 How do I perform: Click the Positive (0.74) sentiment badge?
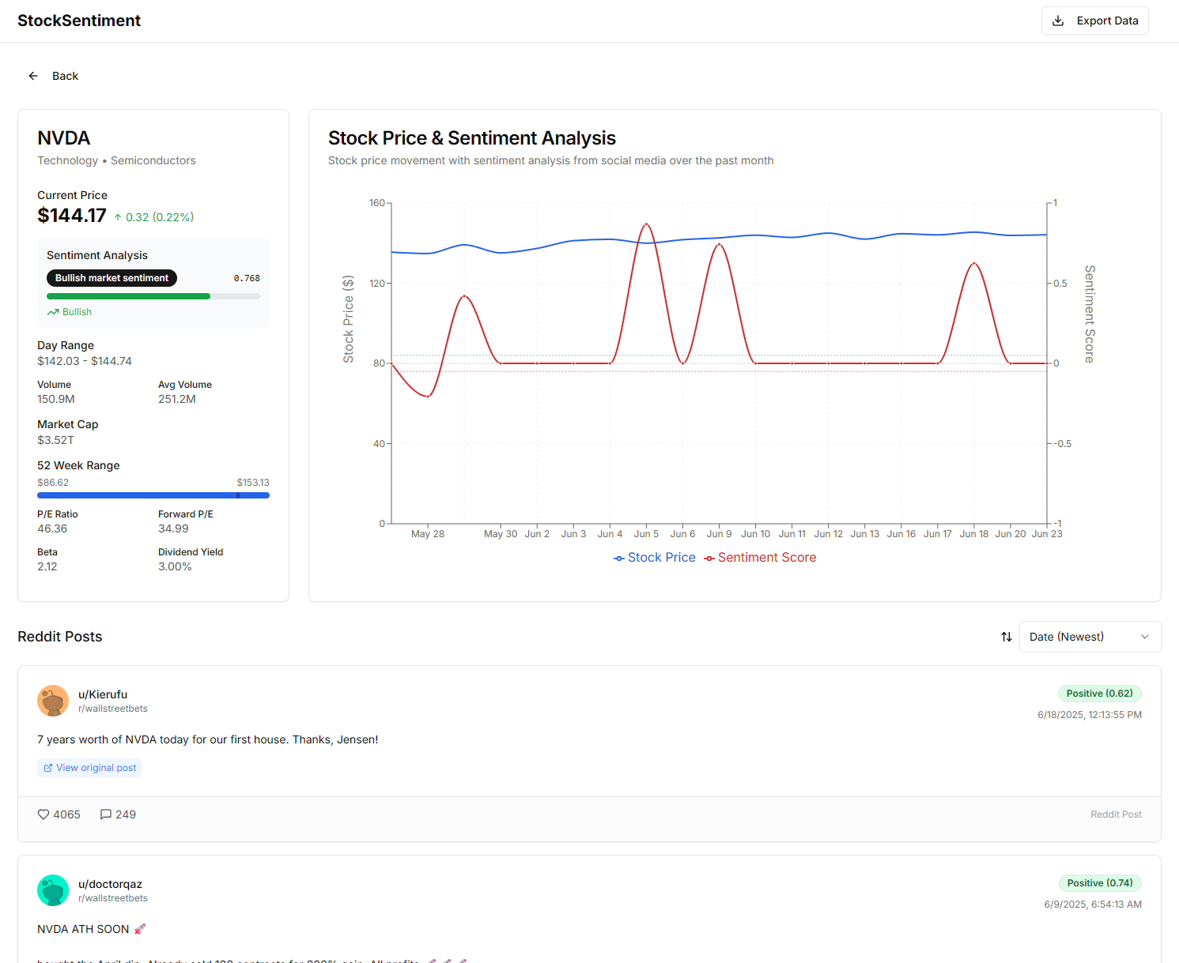(1100, 883)
